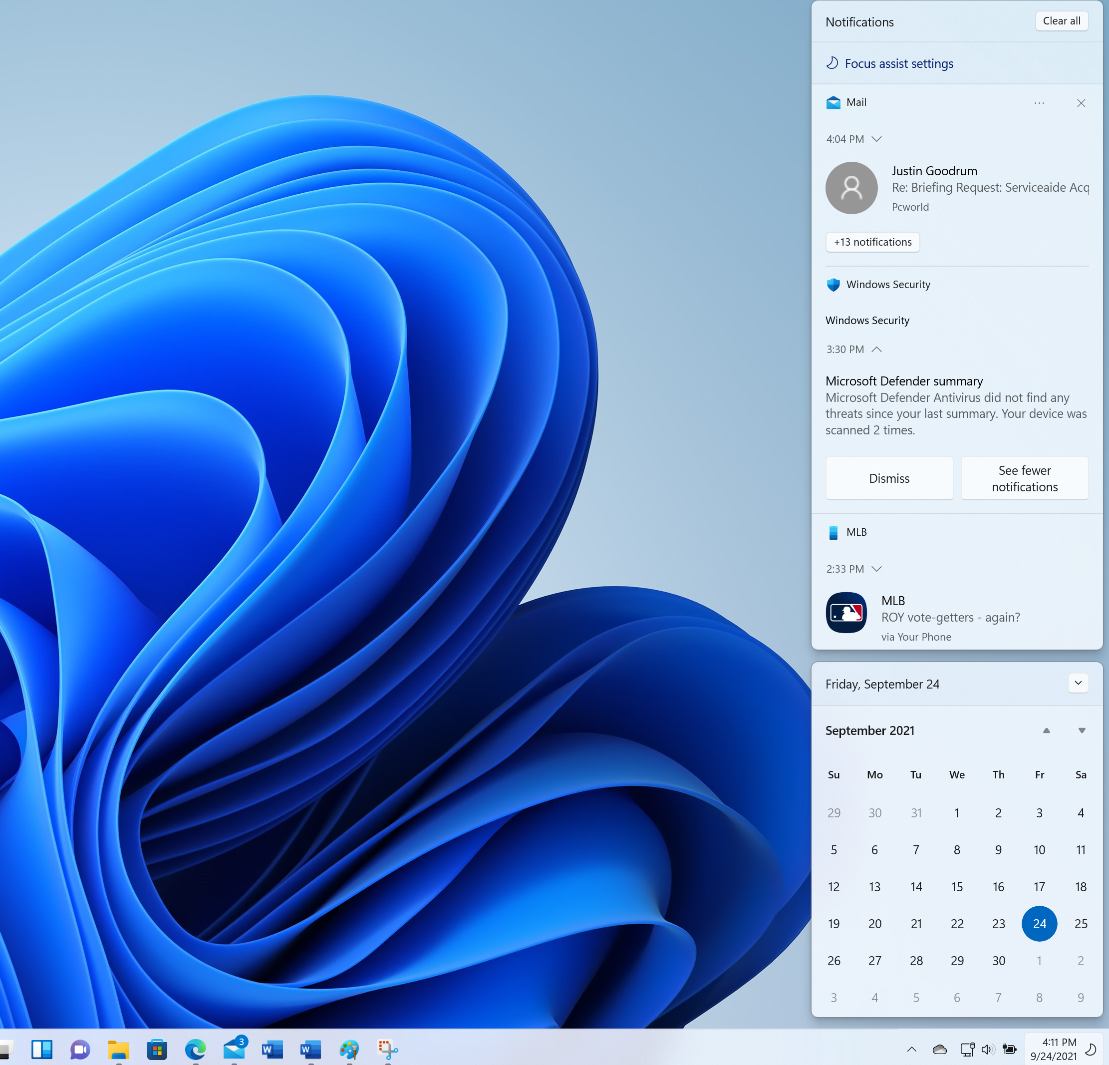This screenshot has height=1065, width=1109.
Task: Collapse the Windows Security 3:30 PM group
Action: tap(877, 350)
